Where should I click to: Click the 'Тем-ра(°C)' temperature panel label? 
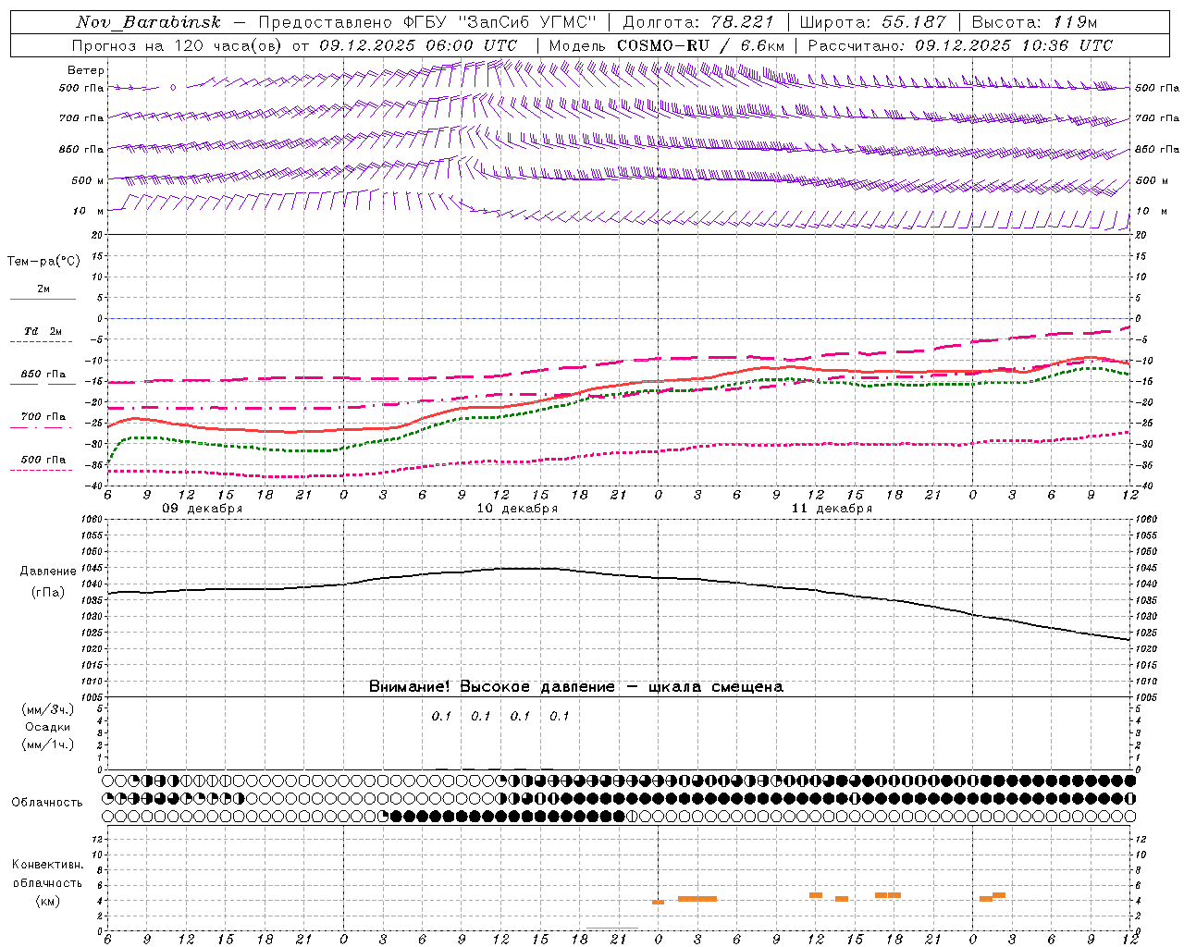coord(43,262)
